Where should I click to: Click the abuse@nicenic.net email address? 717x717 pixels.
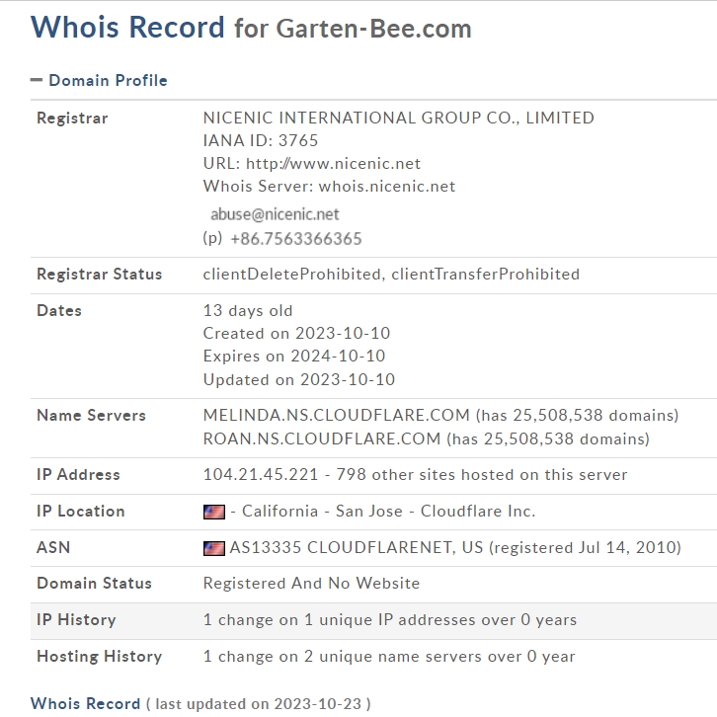coord(275,214)
